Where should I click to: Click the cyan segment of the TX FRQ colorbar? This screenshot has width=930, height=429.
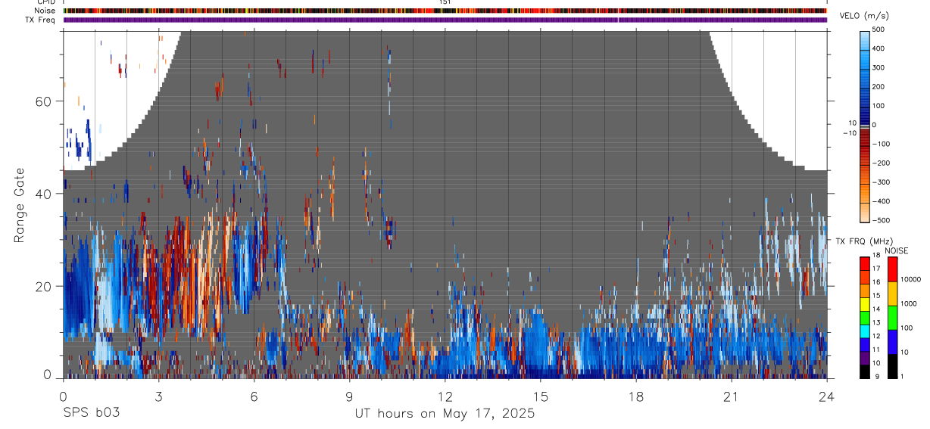(865, 331)
